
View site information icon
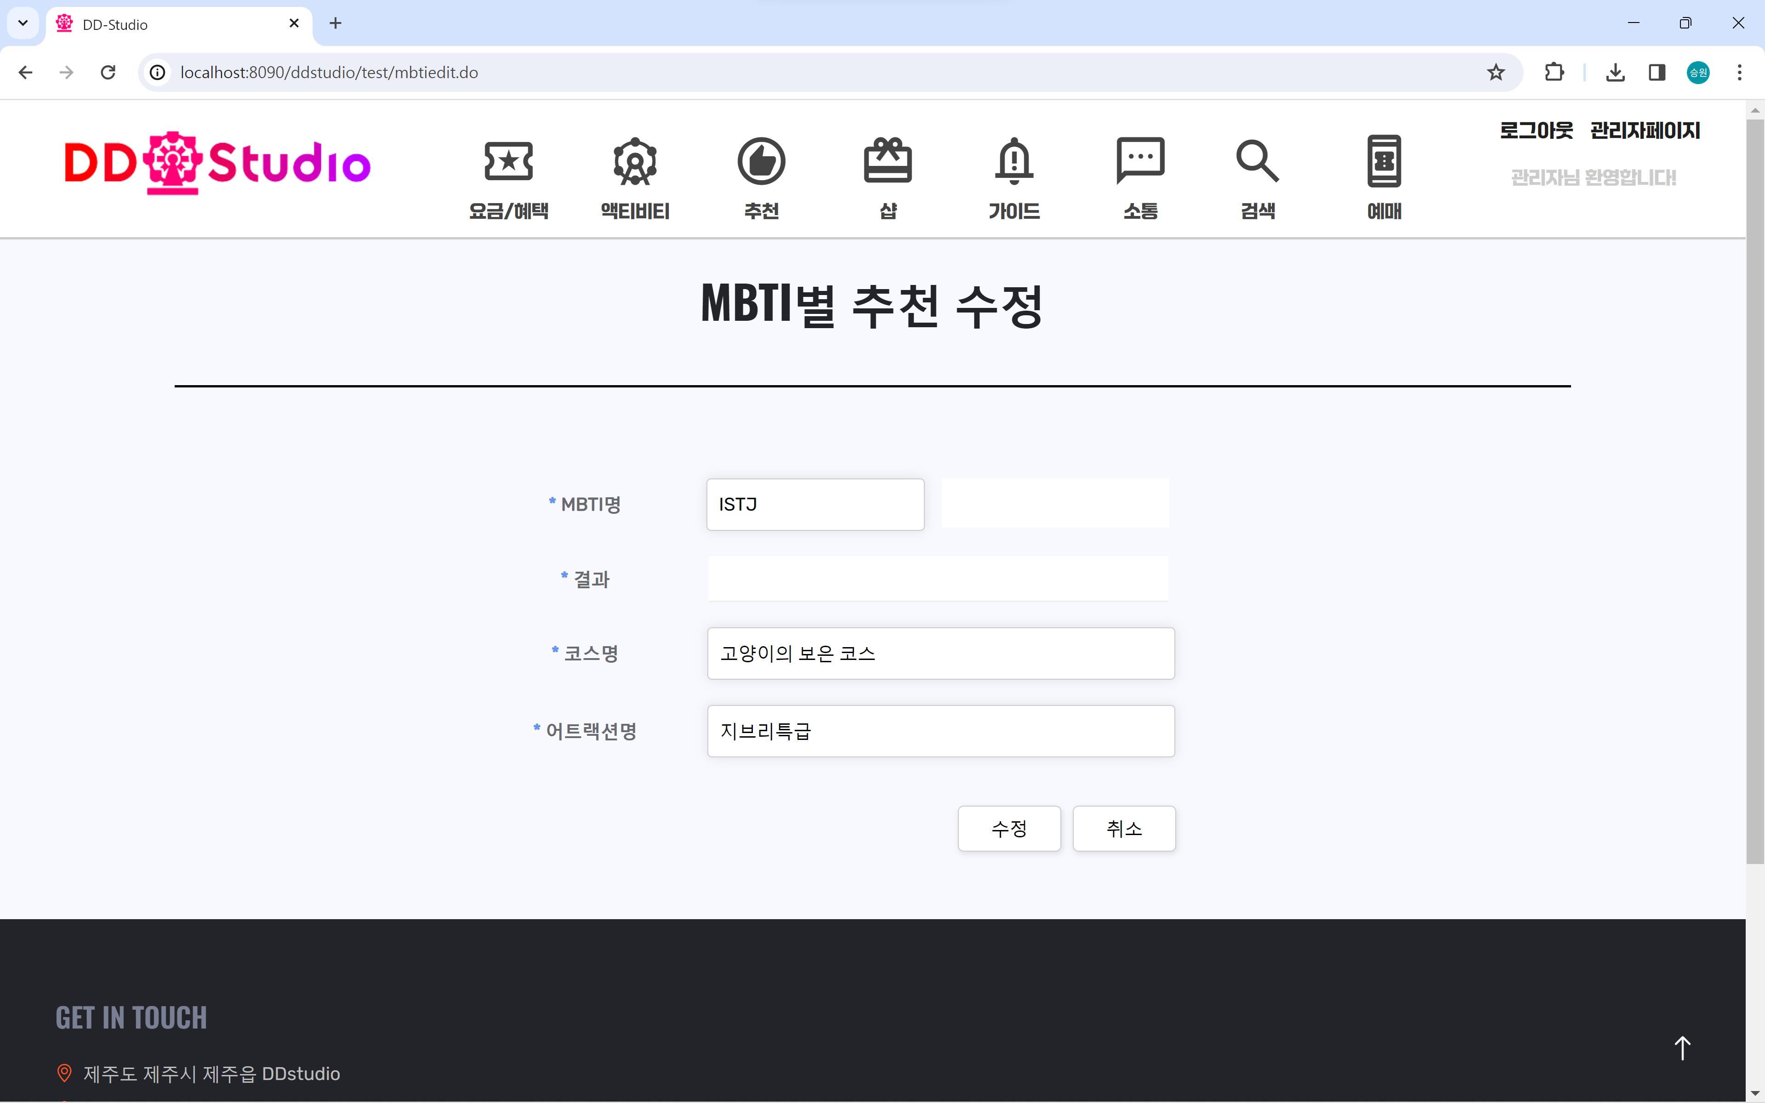pos(158,72)
